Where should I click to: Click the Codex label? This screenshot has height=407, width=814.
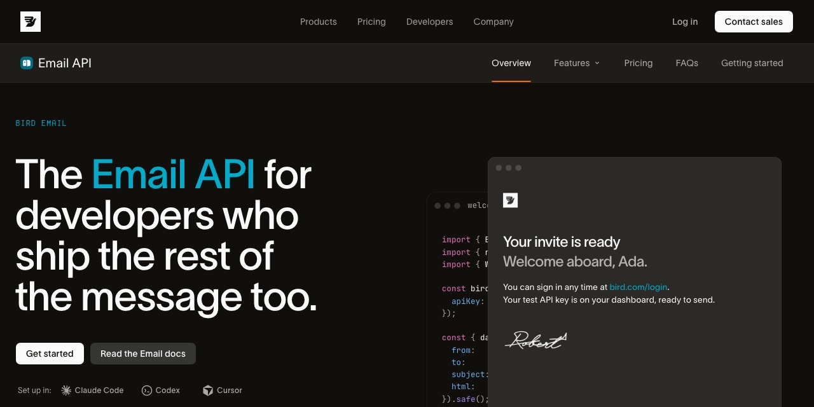point(168,390)
